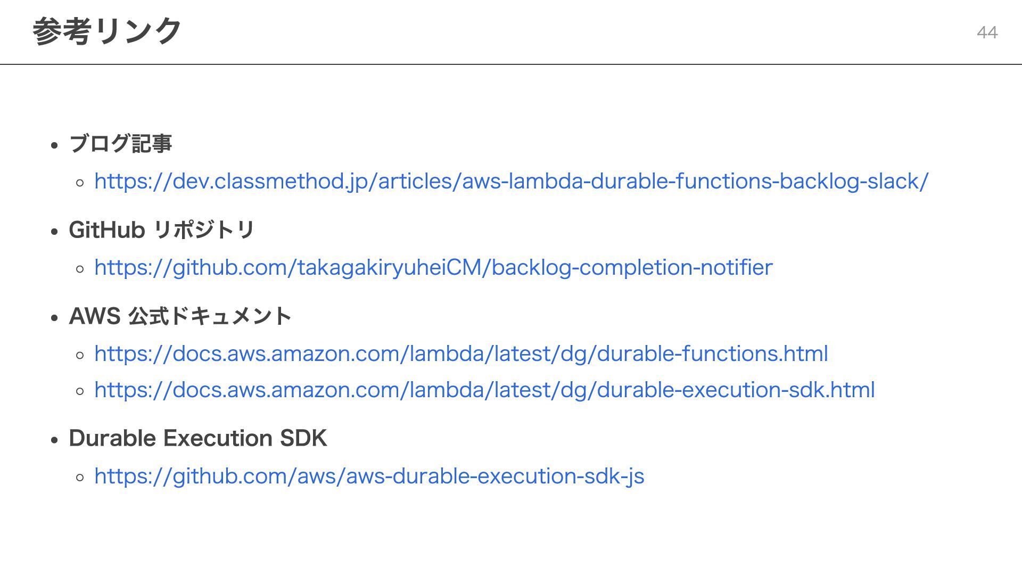
Task: Open the aws-durable-execution-sdk-js GitHub link
Action: 369,477
